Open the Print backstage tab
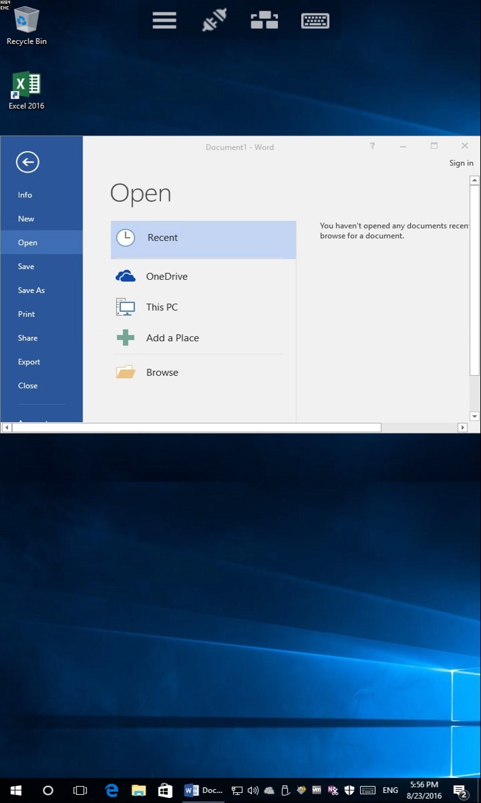The width and height of the screenshot is (481, 803). pyautogui.click(x=41, y=314)
